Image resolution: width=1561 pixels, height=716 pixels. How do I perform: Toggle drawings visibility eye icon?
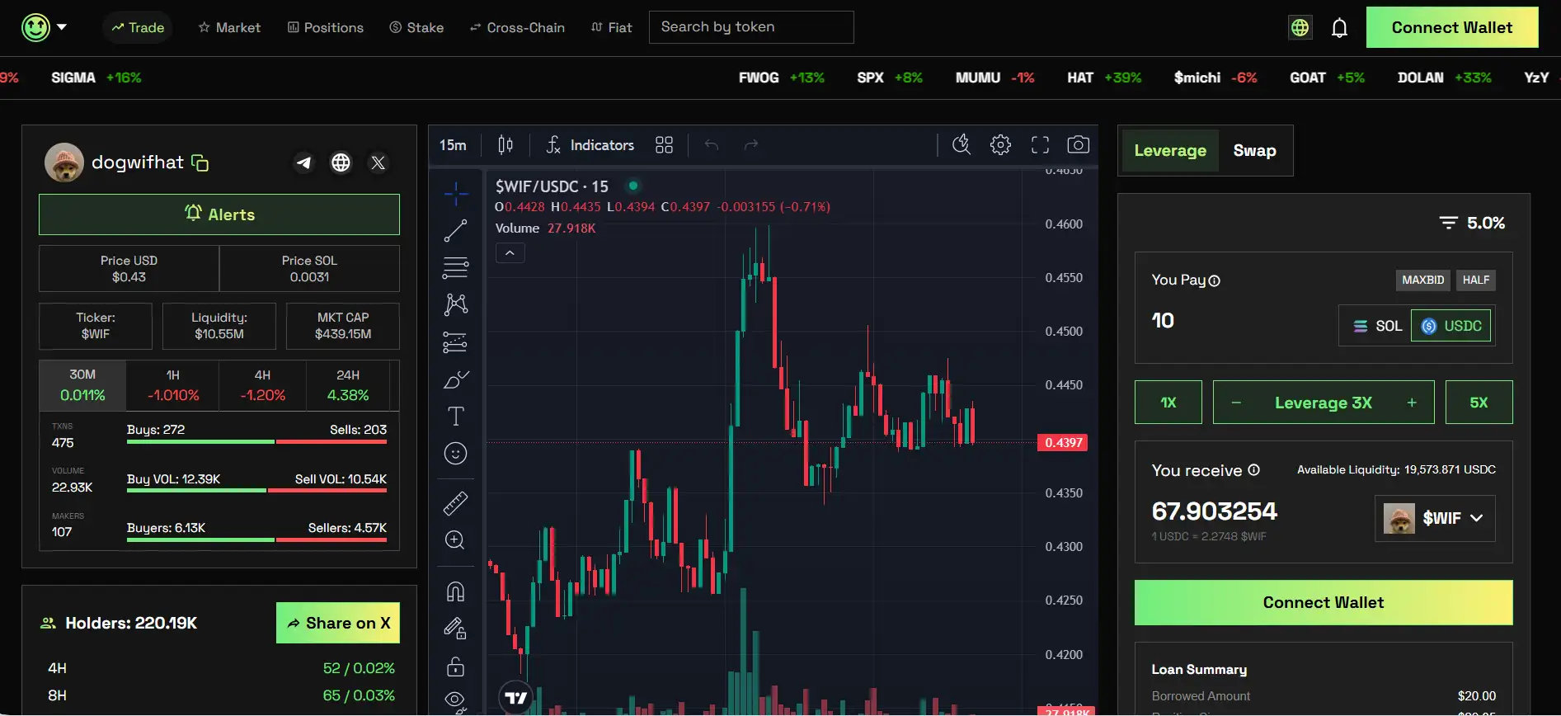point(455,700)
